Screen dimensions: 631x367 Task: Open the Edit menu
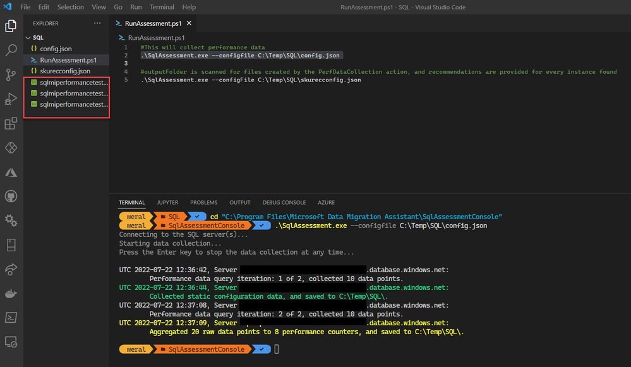(44, 7)
